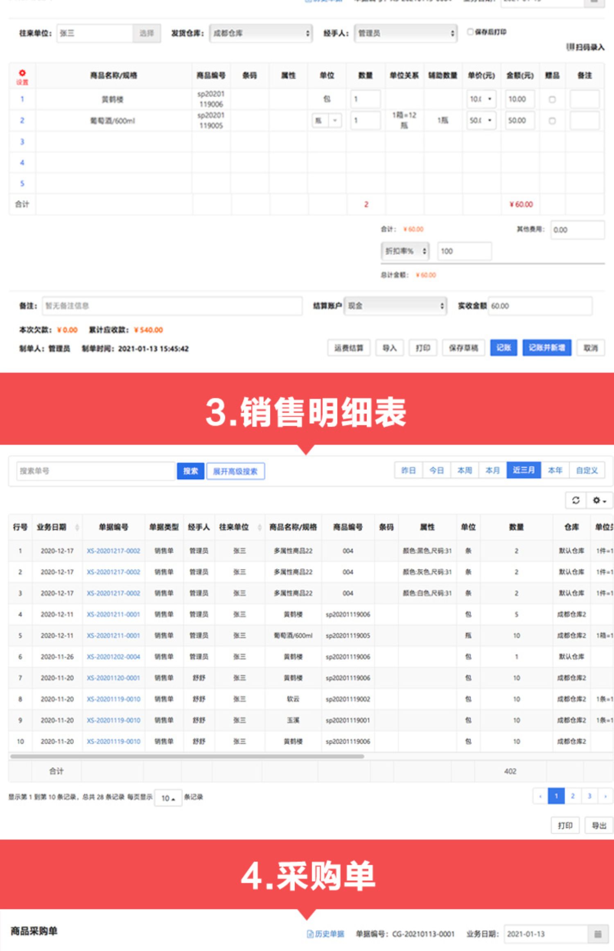Screen dimensions: 614x951
Task: Switch to the 本年 date filter
Action: [x=555, y=470]
